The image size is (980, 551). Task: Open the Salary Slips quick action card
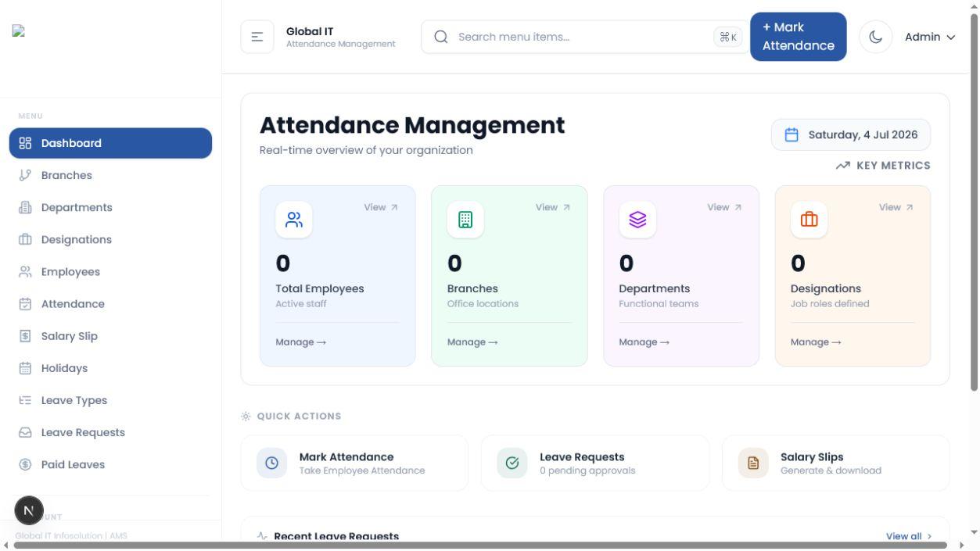click(x=835, y=463)
